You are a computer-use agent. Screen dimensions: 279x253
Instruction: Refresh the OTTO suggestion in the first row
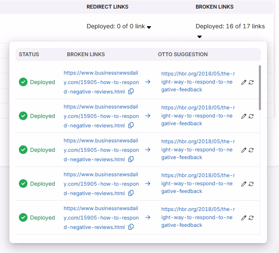pos(251,82)
